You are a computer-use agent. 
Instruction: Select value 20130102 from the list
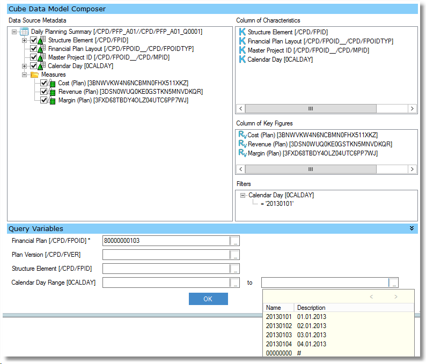(x=339, y=326)
